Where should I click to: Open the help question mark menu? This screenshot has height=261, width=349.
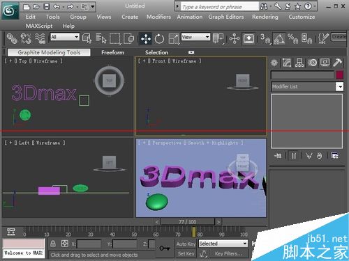308,6
